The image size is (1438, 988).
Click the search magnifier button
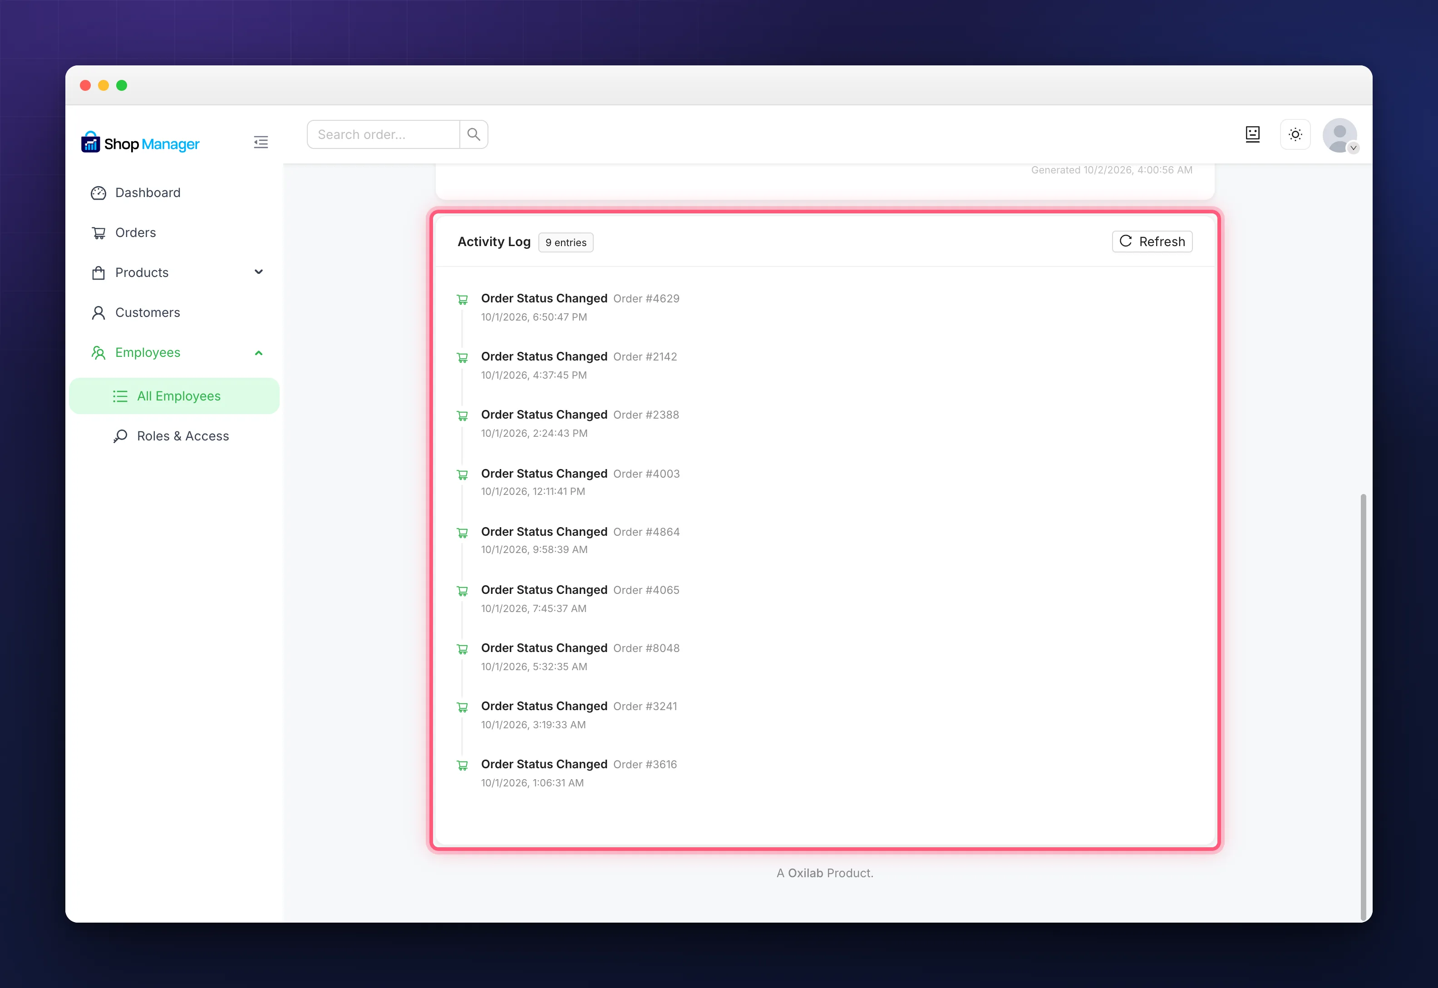click(x=473, y=134)
